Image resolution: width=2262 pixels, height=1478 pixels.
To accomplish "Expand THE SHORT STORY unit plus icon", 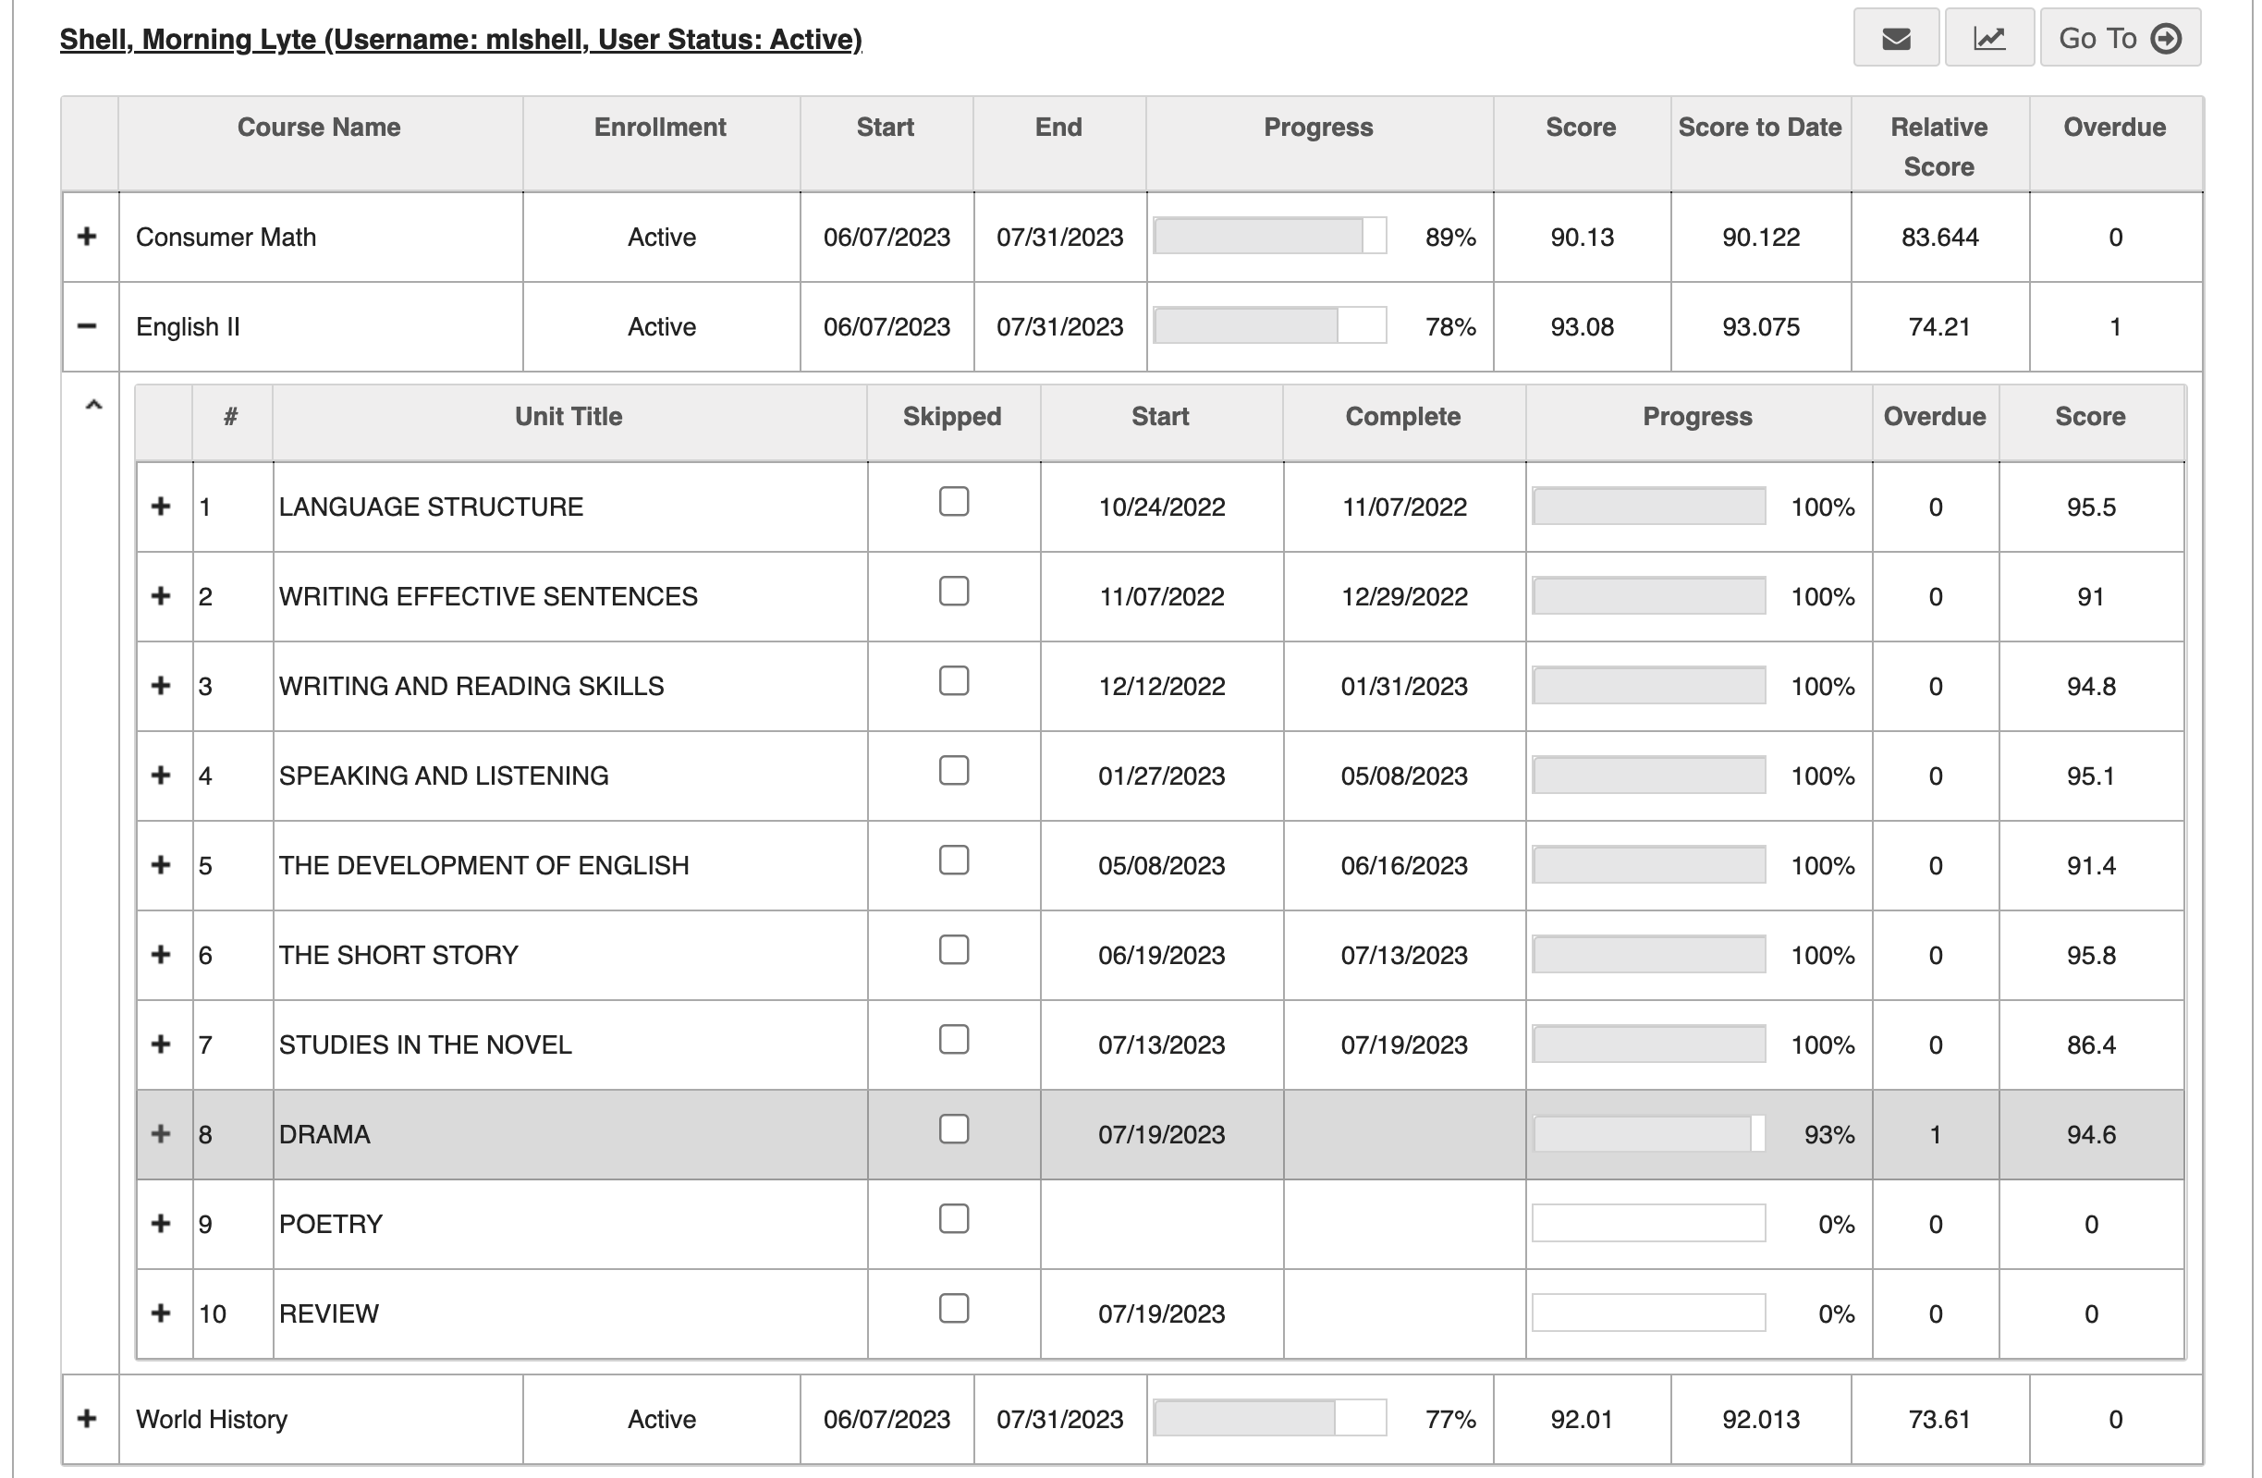I will [x=162, y=954].
